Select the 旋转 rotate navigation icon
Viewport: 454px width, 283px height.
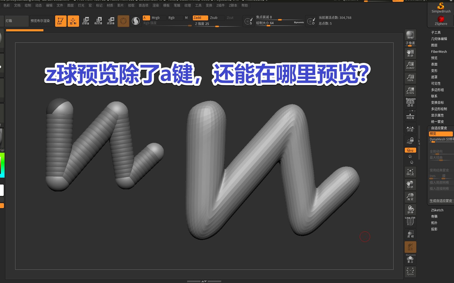[x=410, y=210]
